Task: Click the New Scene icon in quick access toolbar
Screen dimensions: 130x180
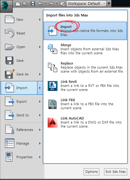Action: click(18, 4)
